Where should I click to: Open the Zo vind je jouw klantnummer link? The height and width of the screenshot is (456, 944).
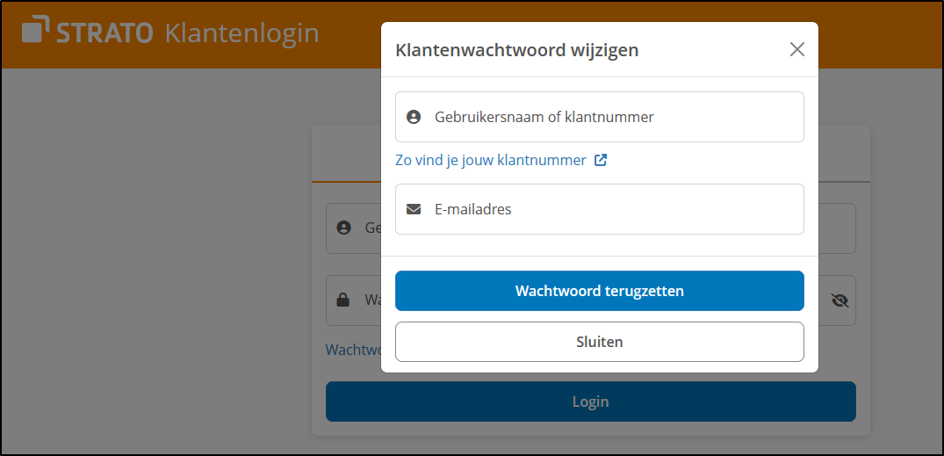click(491, 160)
